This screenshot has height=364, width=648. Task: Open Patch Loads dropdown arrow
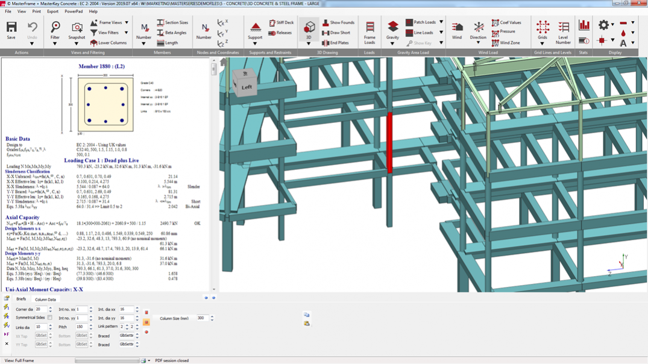pos(441,22)
